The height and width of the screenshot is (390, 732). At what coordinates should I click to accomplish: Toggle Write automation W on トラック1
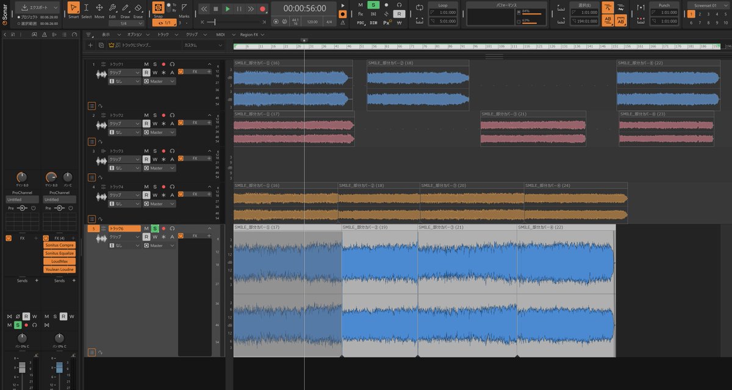(155, 72)
